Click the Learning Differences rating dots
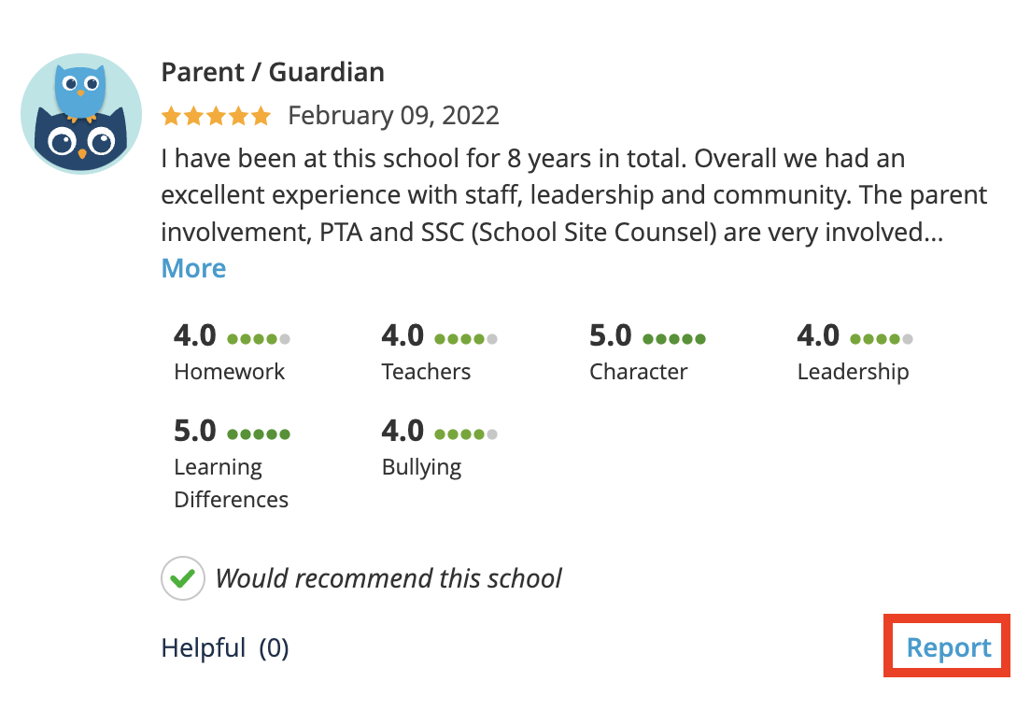The image size is (1031, 710). pyautogui.click(x=259, y=434)
